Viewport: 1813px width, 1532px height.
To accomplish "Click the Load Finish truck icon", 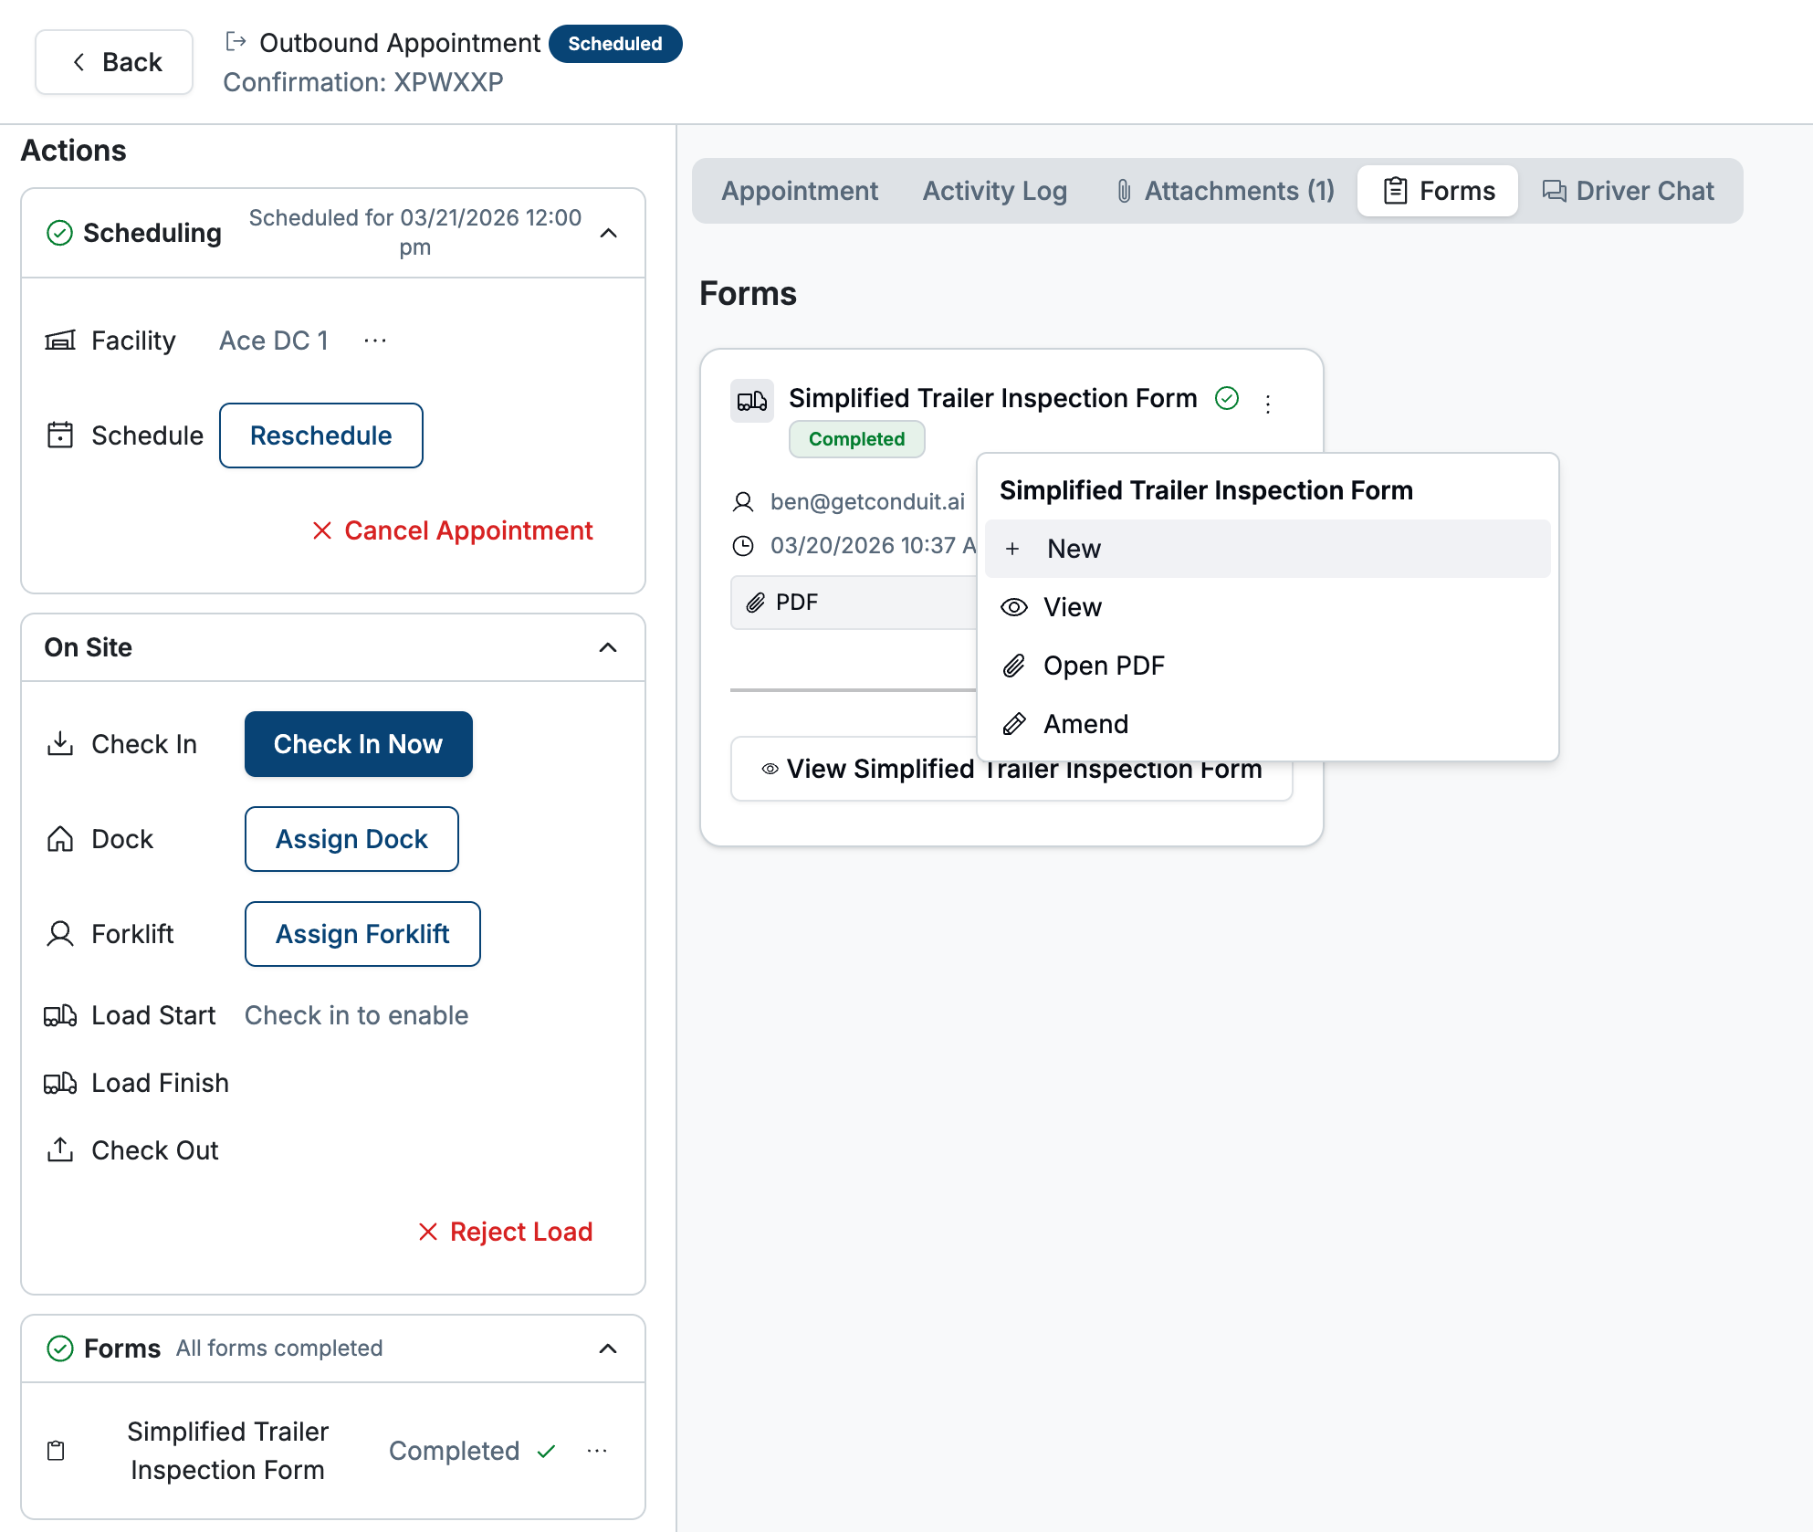I will (x=60, y=1083).
